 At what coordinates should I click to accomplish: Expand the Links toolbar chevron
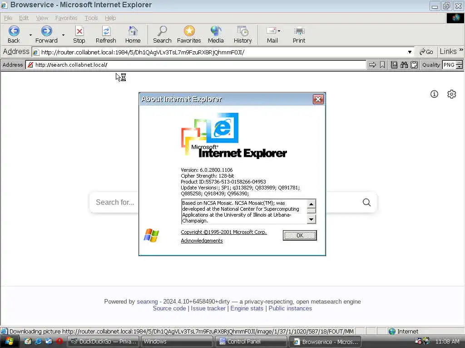coord(461,50)
